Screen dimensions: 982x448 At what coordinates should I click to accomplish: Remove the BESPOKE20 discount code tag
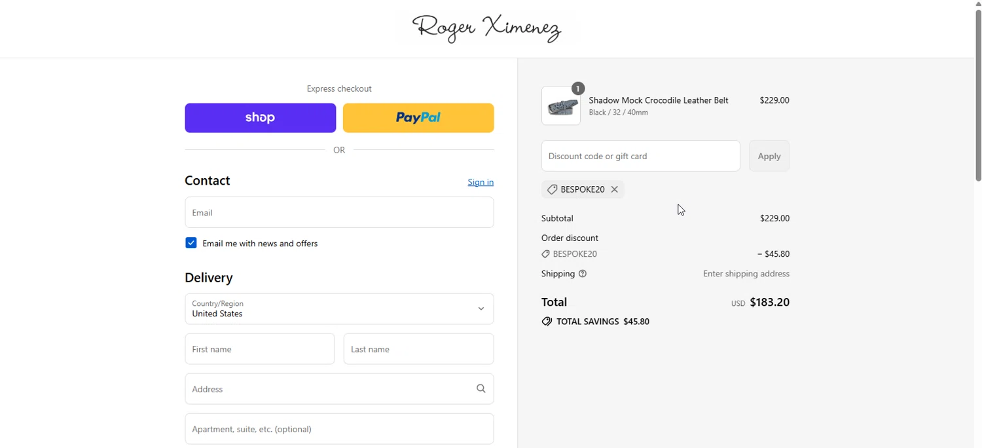pos(614,189)
